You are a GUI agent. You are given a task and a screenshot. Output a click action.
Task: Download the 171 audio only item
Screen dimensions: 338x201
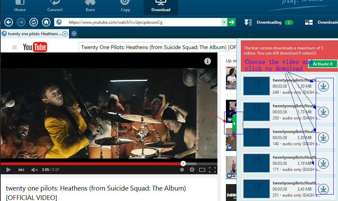pyautogui.click(x=323, y=163)
